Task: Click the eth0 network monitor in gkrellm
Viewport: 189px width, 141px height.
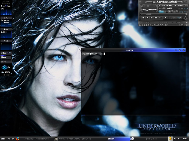Action: pos(6,53)
